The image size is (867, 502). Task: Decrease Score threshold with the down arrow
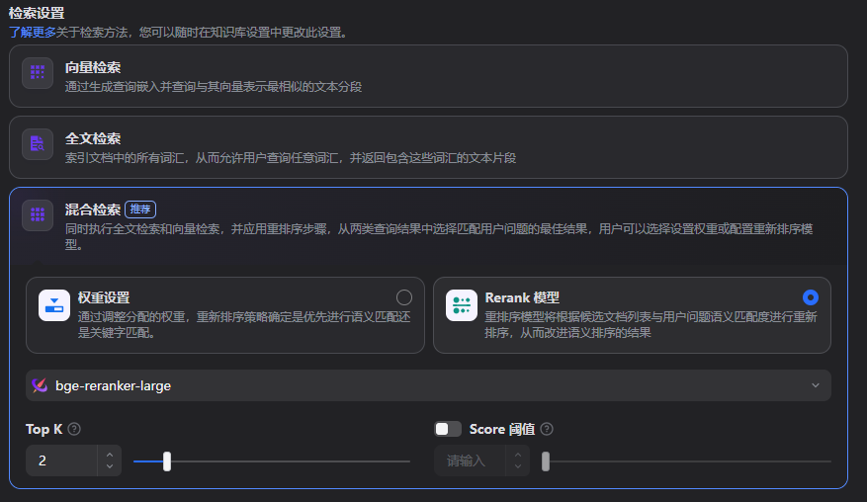(518, 466)
